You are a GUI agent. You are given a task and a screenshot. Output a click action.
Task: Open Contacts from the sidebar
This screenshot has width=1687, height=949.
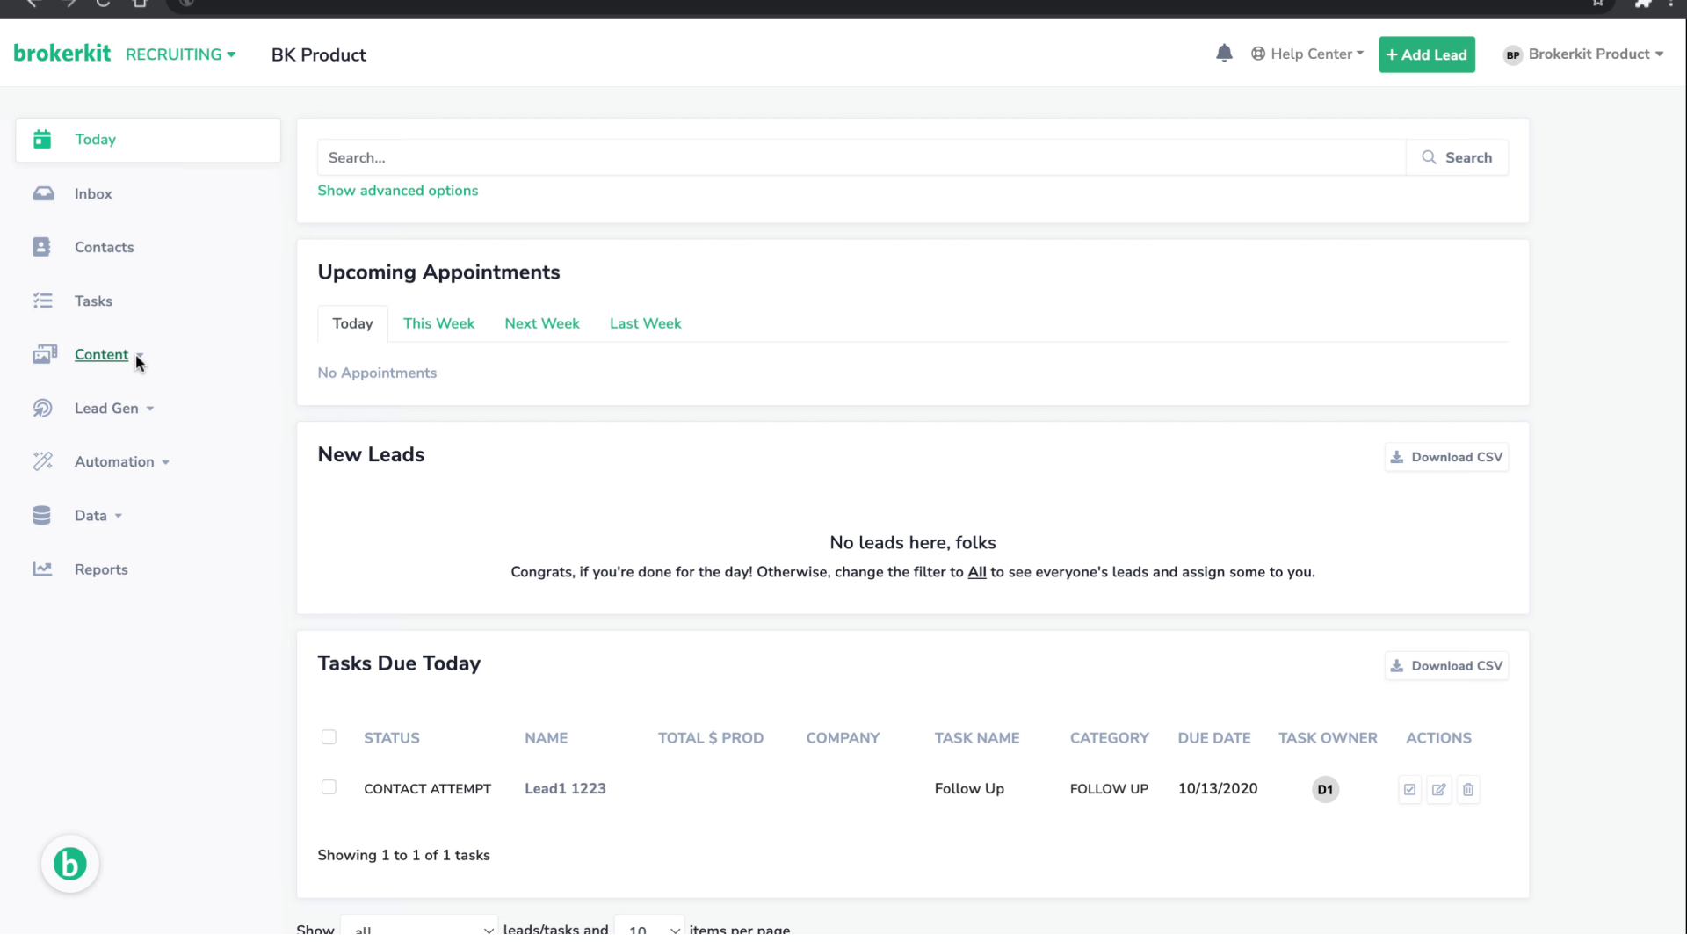pyautogui.click(x=105, y=247)
